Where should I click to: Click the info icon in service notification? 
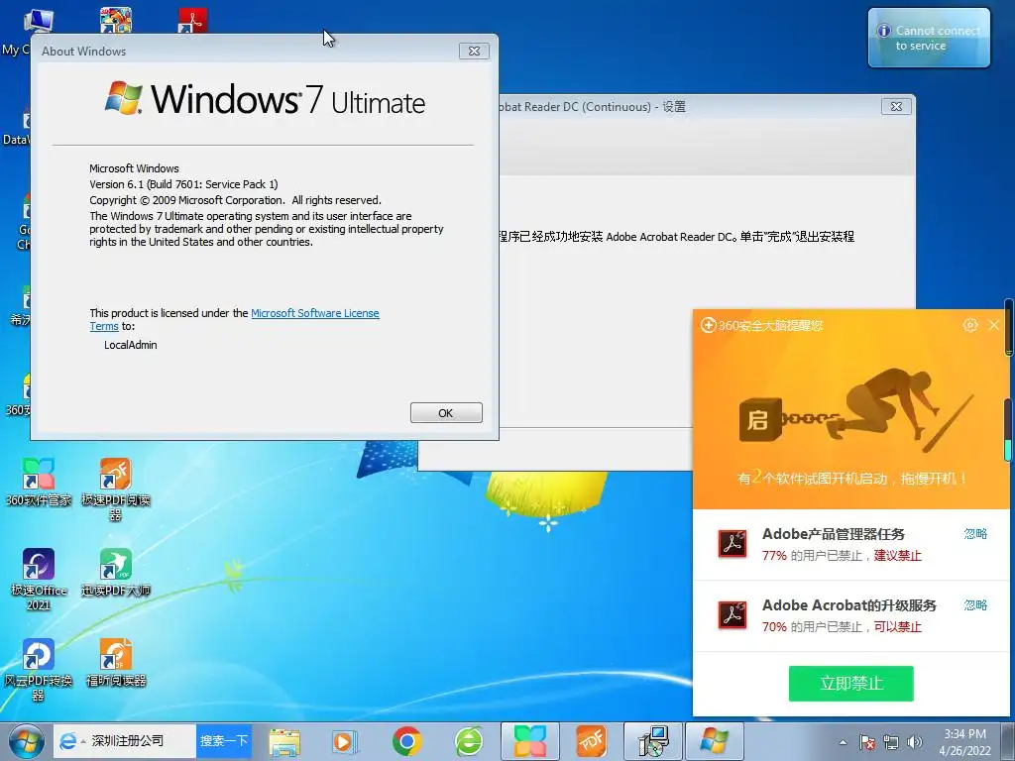click(x=883, y=31)
